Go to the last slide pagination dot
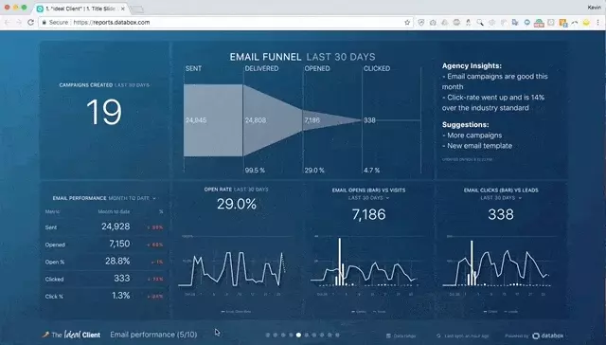Image resolution: width=606 pixels, height=345 pixels. (337, 335)
